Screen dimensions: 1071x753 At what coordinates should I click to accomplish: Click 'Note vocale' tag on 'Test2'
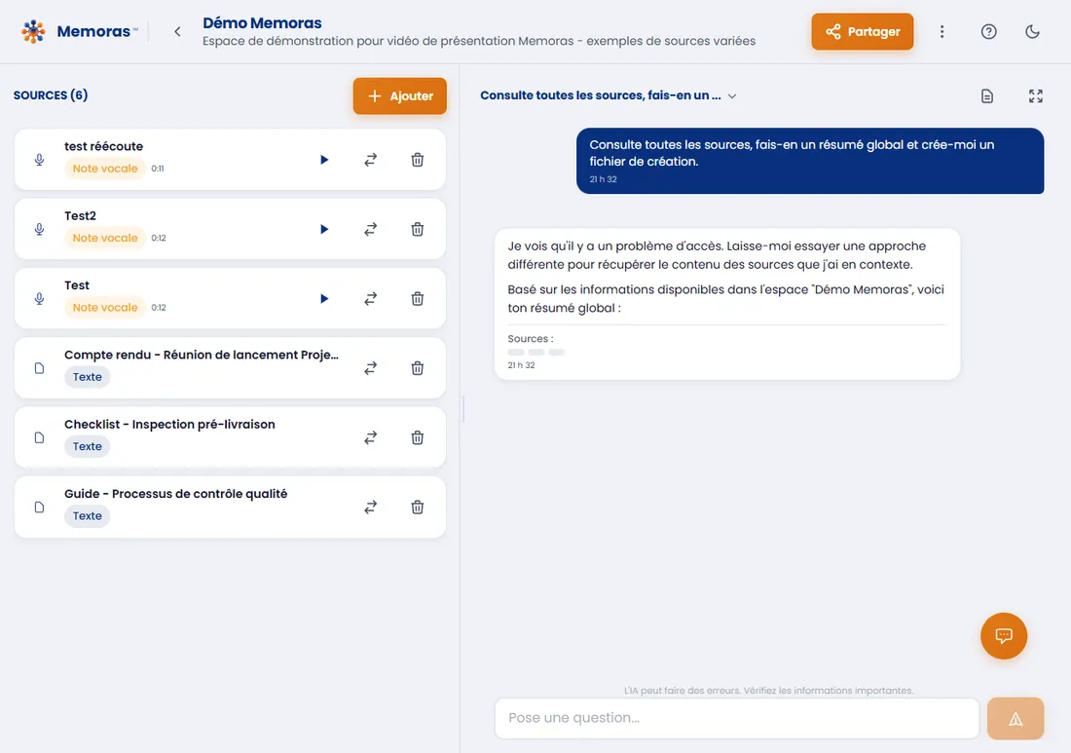pos(105,238)
